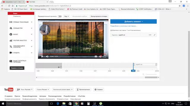This screenshot has width=190, height=106.
Task: Open the Разработчикам footer link
Action: 69,96
